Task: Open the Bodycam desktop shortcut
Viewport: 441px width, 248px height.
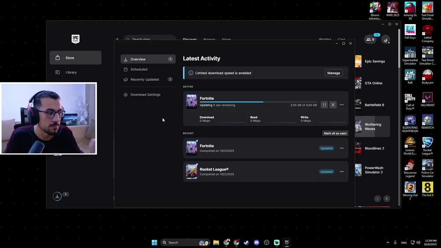Action: click(428, 77)
